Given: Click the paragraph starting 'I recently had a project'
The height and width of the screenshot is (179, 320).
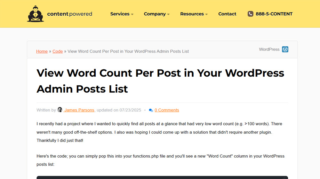Looking at the screenshot, I should 159,132.
